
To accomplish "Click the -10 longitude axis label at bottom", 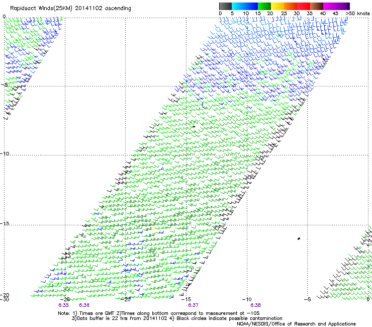I will pyautogui.click(x=247, y=299).
